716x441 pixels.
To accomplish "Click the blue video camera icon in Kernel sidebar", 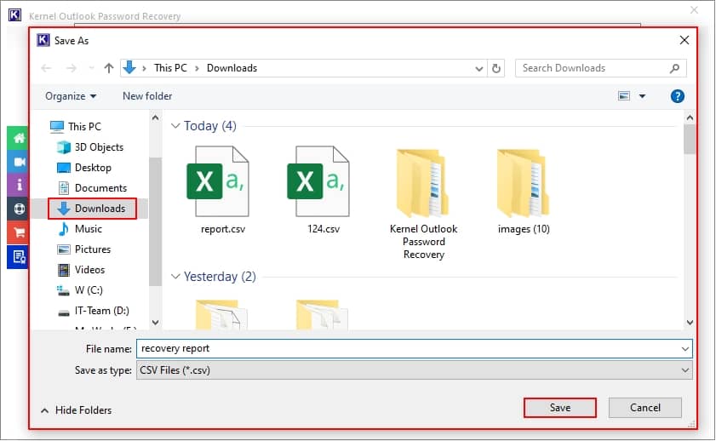I will (x=18, y=162).
